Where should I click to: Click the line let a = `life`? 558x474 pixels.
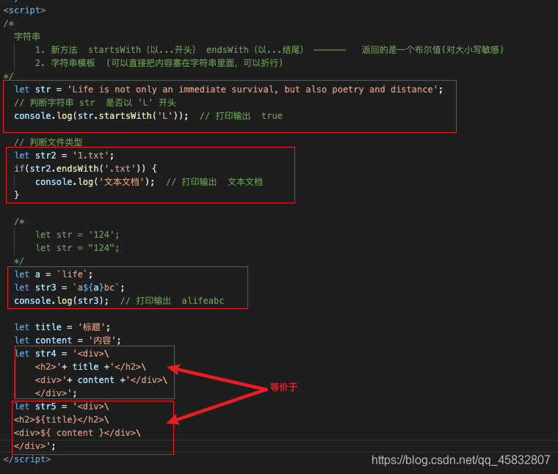54,274
